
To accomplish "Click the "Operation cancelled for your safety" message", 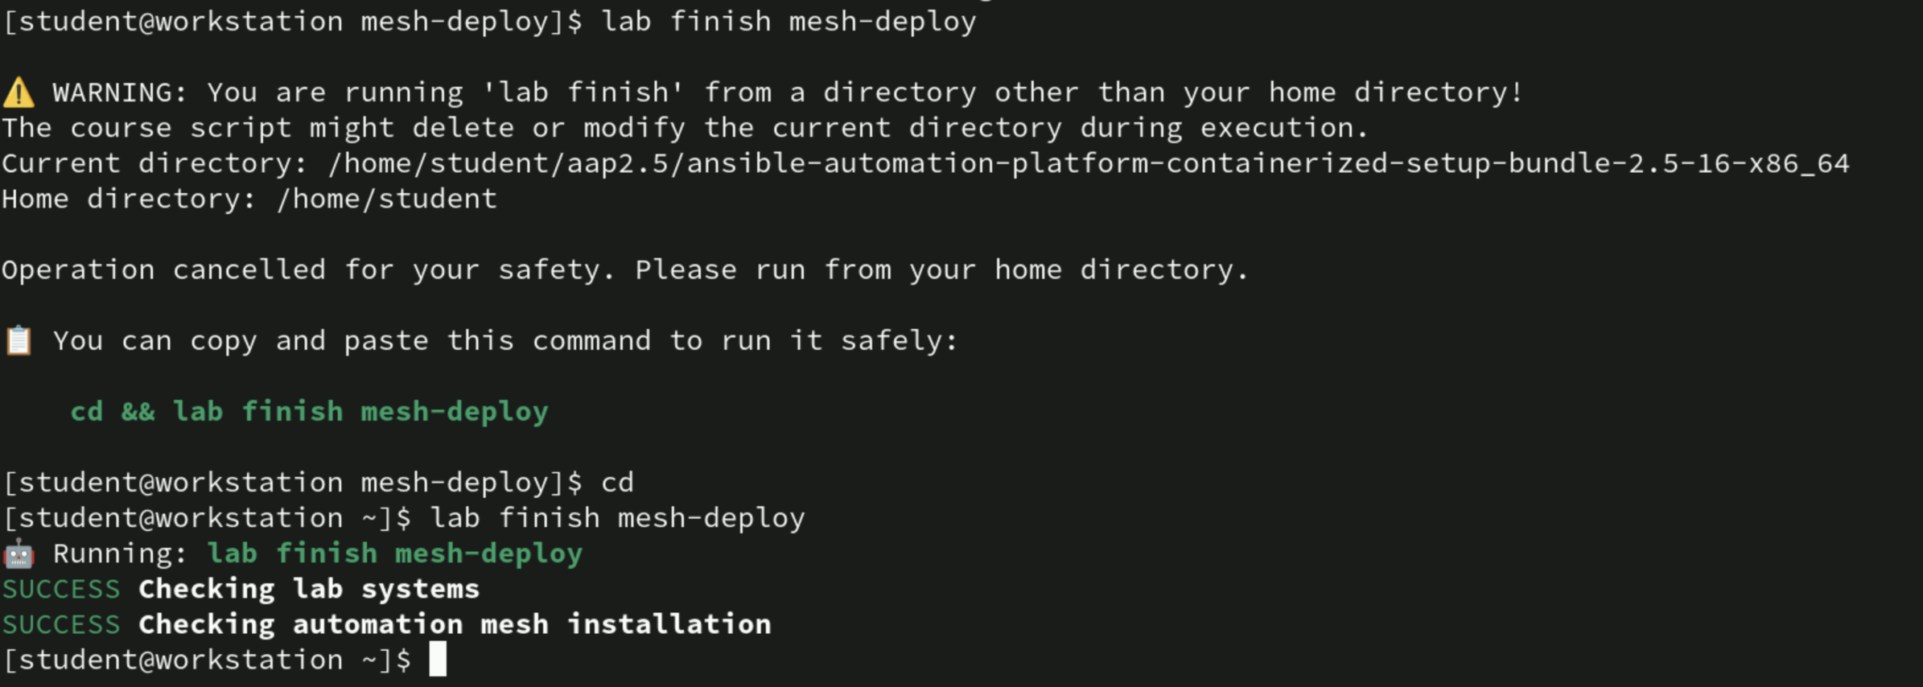I will coord(624,270).
